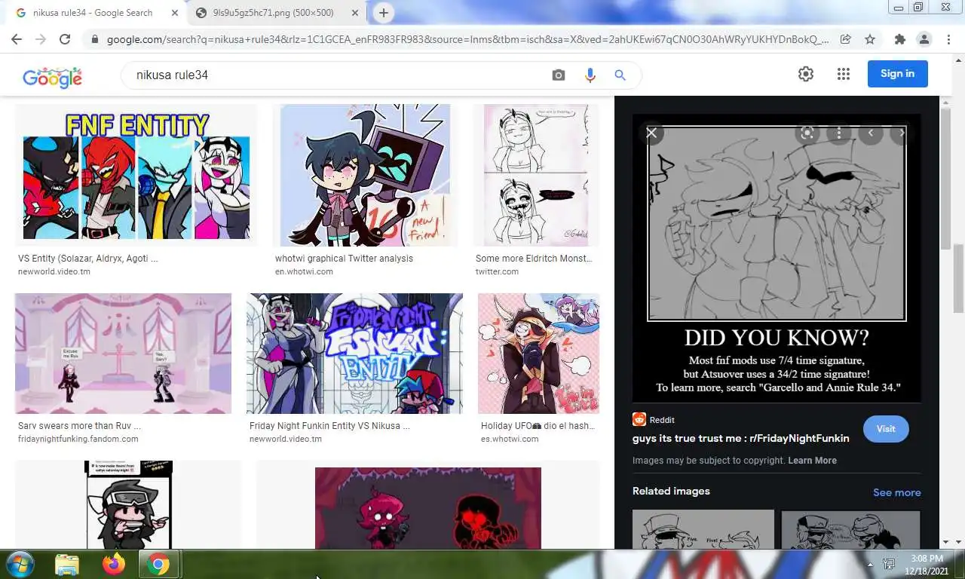
Task: Close the Google Search tab
Action: click(174, 13)
